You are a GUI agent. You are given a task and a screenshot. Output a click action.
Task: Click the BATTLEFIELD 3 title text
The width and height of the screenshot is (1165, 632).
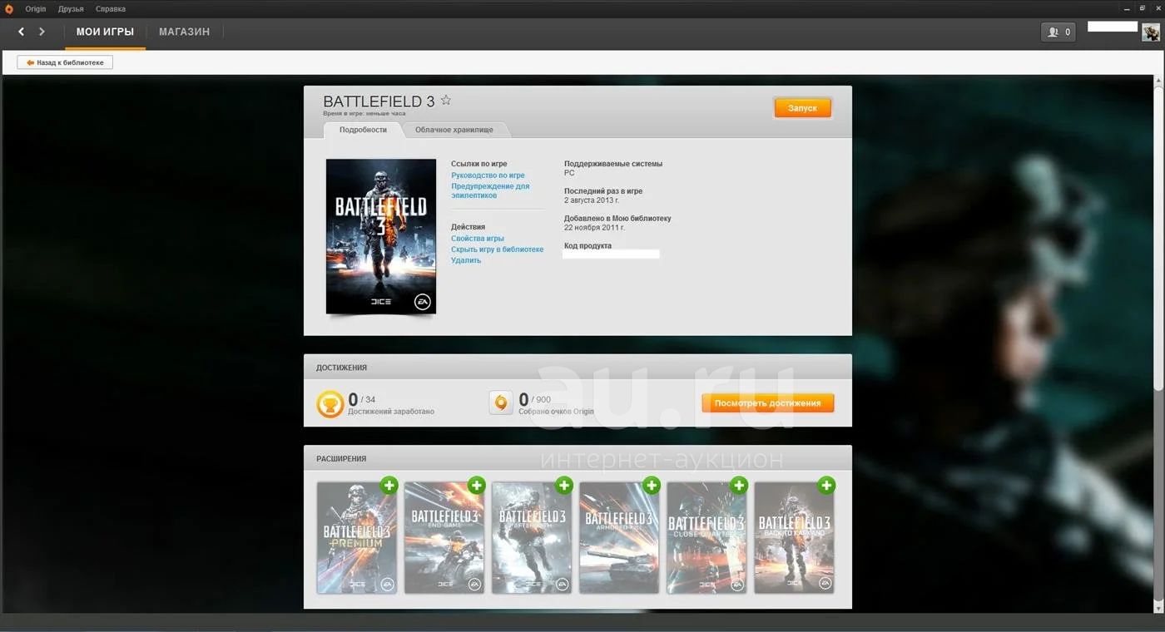pos(379,101)
